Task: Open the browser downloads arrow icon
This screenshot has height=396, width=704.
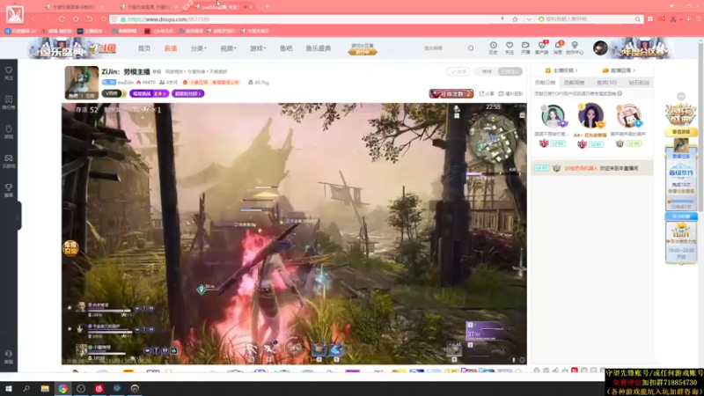Action: [689, 19]
